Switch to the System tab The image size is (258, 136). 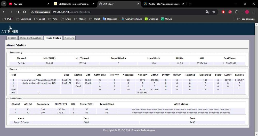12,38
